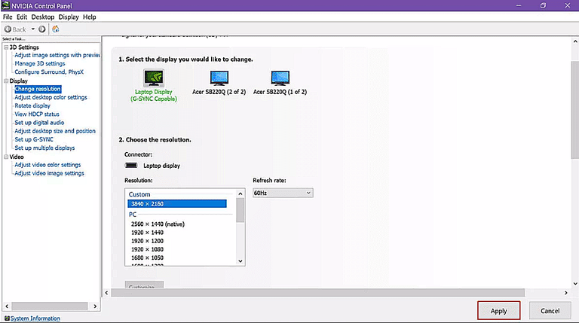579x323 pixels.
Task: Collapse the Video tree node
Action: coord(6,157)
